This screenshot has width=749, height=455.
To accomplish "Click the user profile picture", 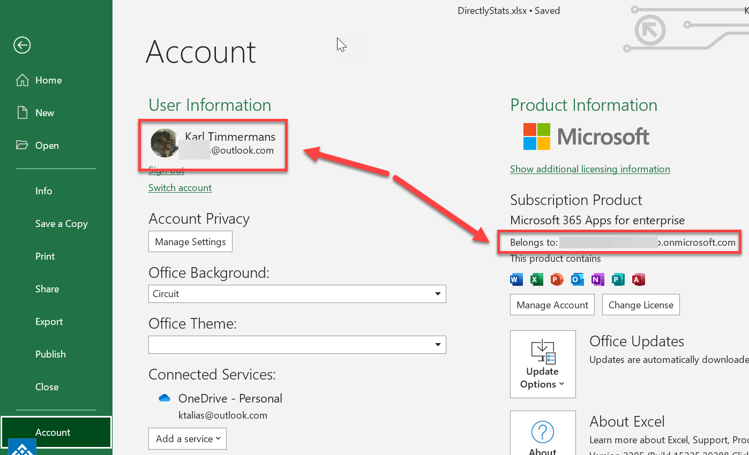I will pos(165,143).
